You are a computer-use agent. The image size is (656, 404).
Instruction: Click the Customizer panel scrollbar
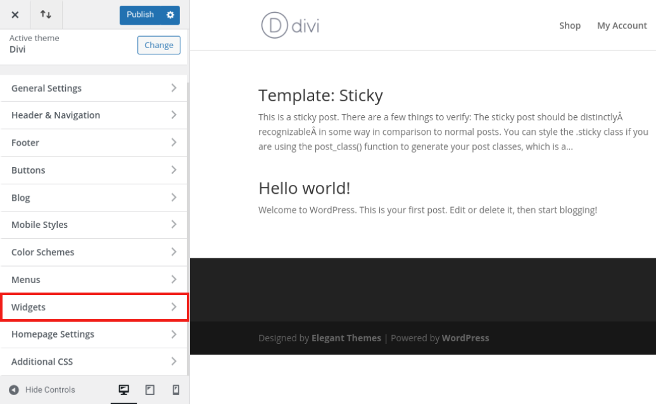[x=188, y=228]
